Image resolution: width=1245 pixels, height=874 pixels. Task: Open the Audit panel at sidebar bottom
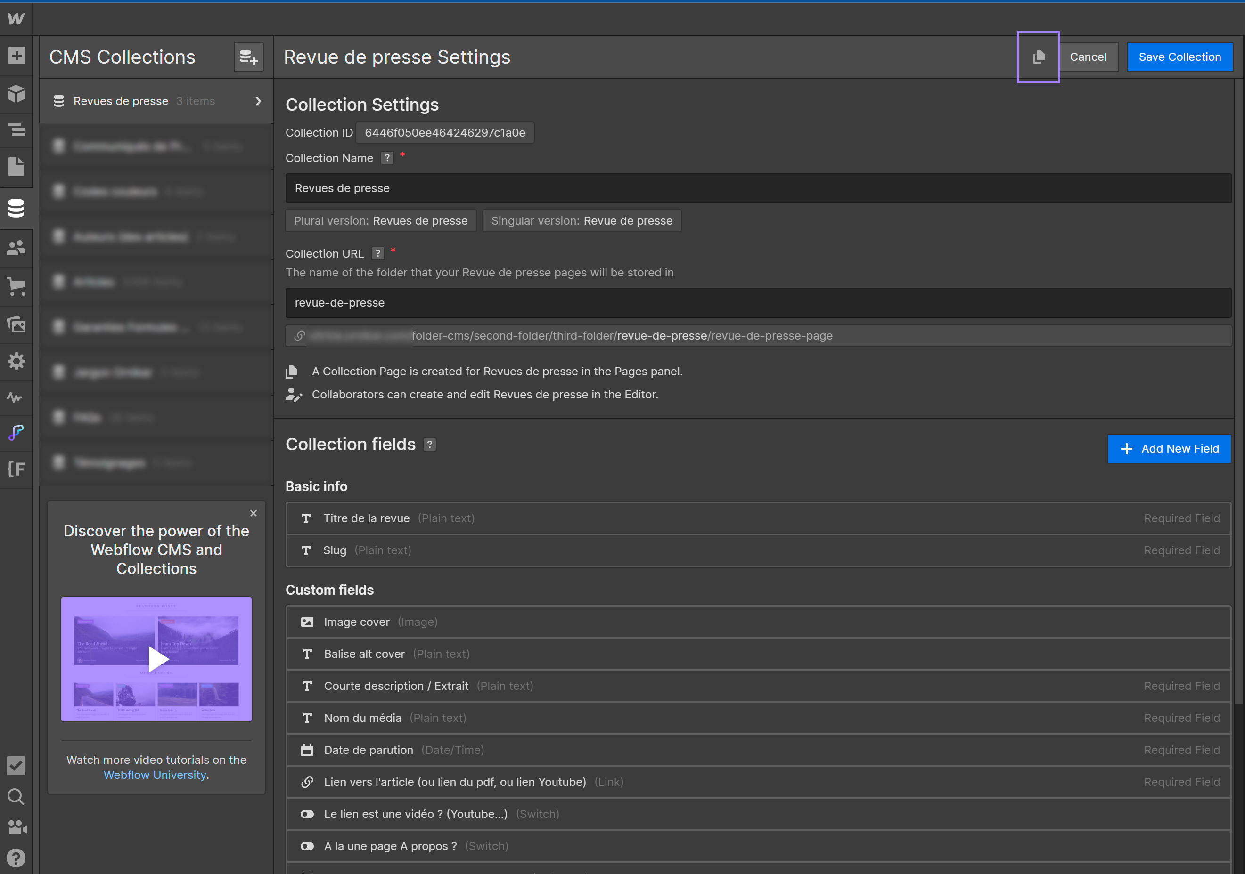[16, 766]
